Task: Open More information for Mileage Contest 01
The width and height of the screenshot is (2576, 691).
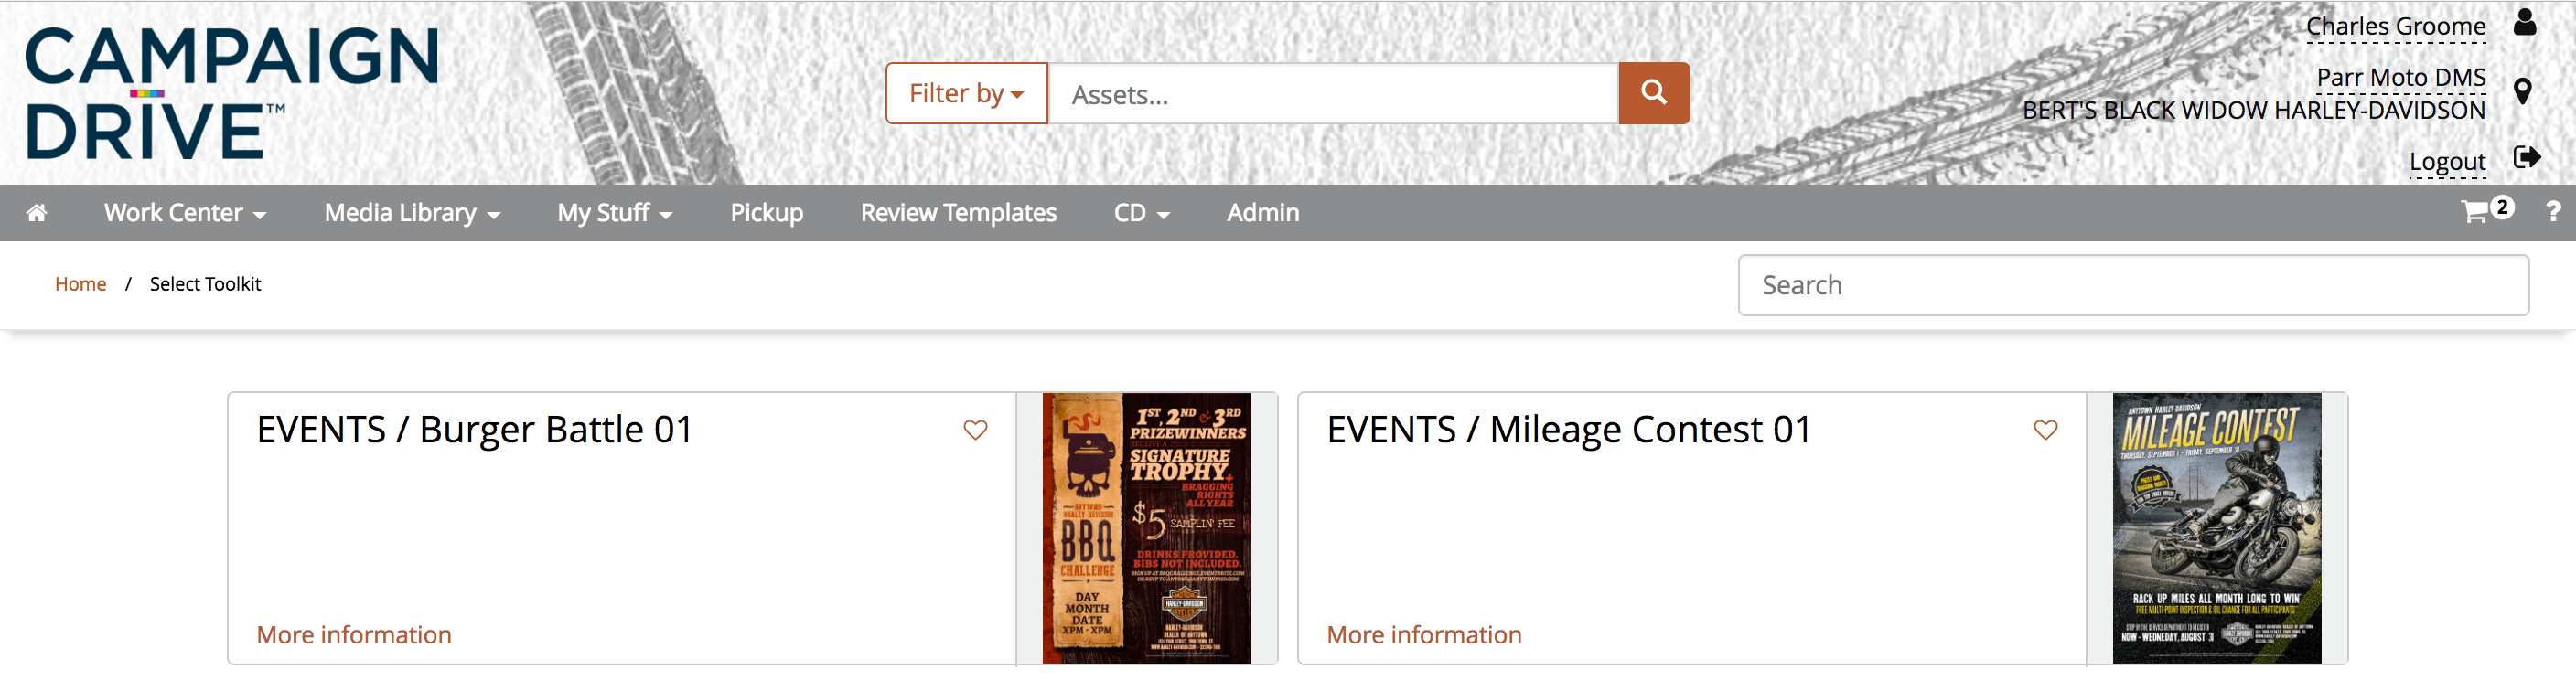Action: (x=1424, y=635)
